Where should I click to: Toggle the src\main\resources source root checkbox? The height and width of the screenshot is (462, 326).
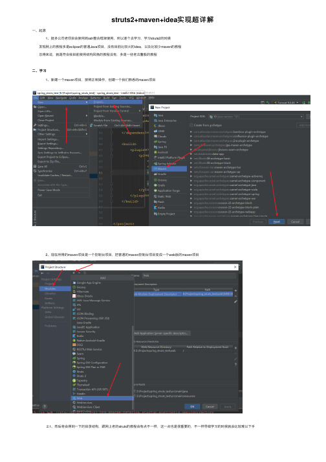135,396
